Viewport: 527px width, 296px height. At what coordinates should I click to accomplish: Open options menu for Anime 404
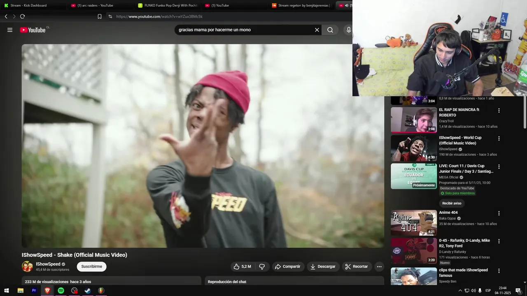click(499, 213)
